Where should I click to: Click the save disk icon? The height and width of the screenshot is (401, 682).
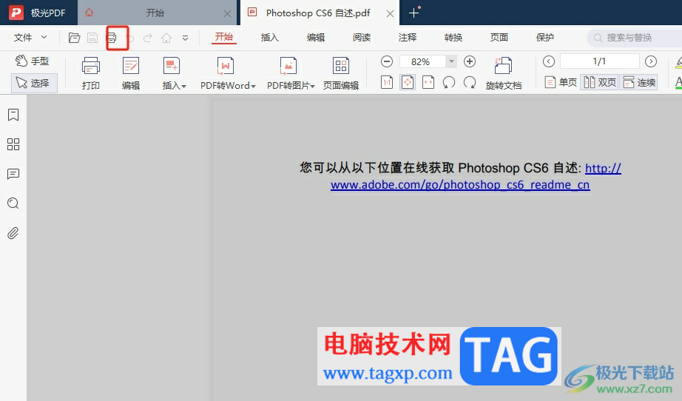[92, 38]
